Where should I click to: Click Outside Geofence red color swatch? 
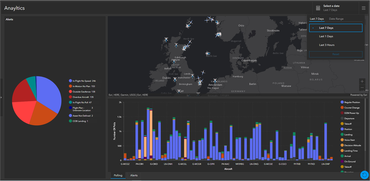[70, 91]
